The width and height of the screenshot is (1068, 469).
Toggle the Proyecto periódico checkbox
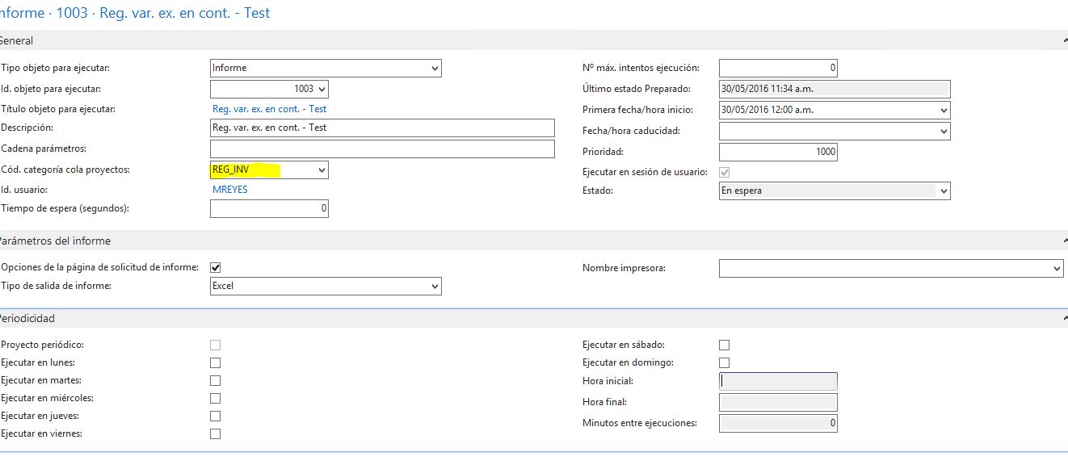click(x=216, y=345)
